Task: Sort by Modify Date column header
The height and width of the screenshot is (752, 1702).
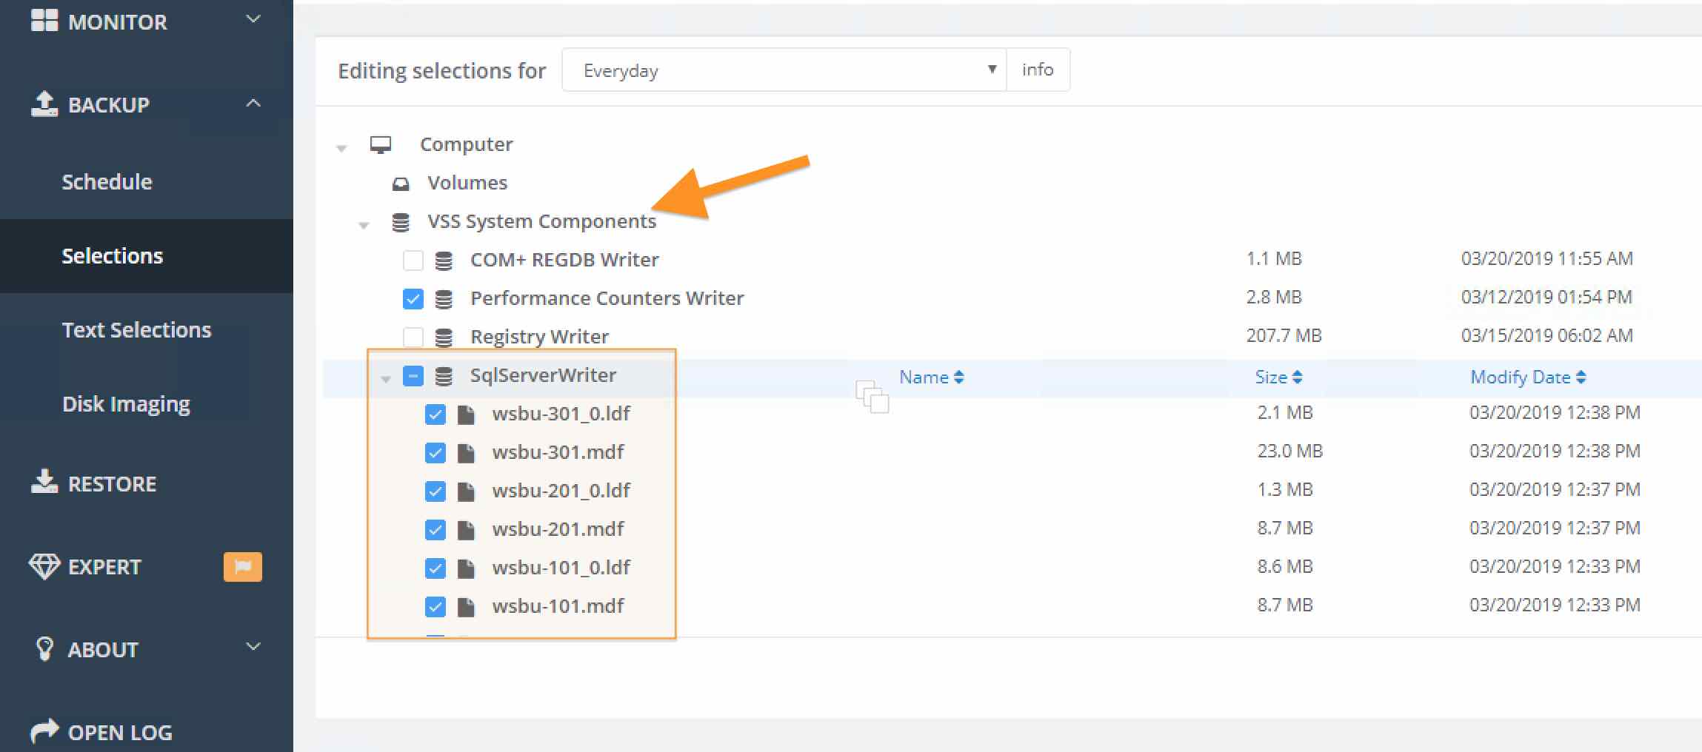Action: (x=1528, y=377)
